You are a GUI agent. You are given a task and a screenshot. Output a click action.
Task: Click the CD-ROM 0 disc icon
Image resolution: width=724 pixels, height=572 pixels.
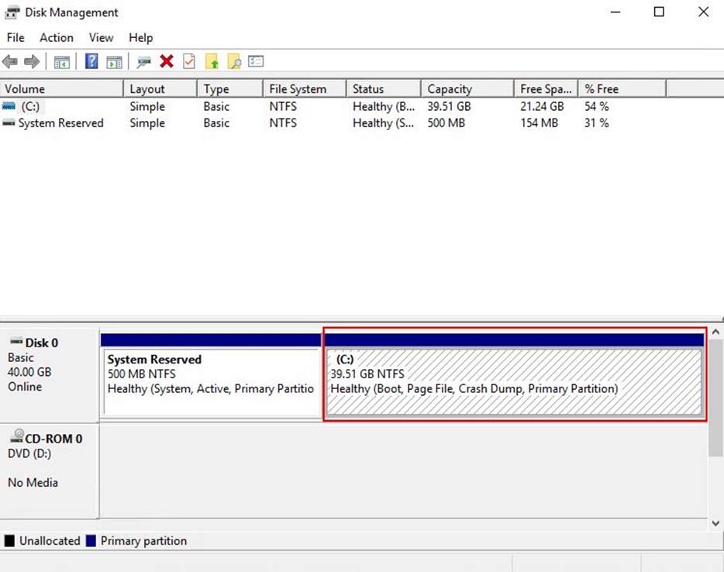17,436
